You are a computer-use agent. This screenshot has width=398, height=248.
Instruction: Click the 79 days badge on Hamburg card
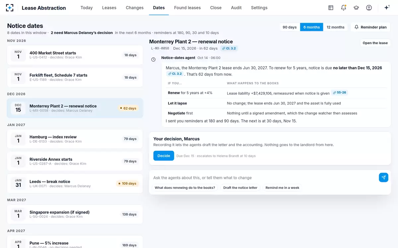[x=130, y=139]
